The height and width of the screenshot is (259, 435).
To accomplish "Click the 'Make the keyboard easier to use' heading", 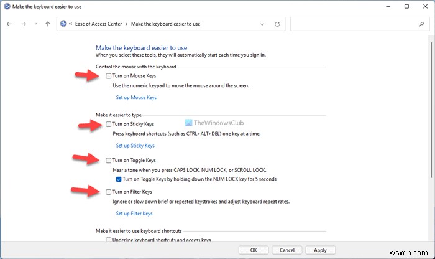I will [142, 48].
